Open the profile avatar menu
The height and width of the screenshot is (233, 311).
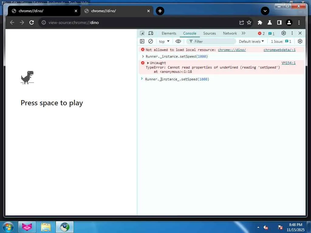[289, 22]
